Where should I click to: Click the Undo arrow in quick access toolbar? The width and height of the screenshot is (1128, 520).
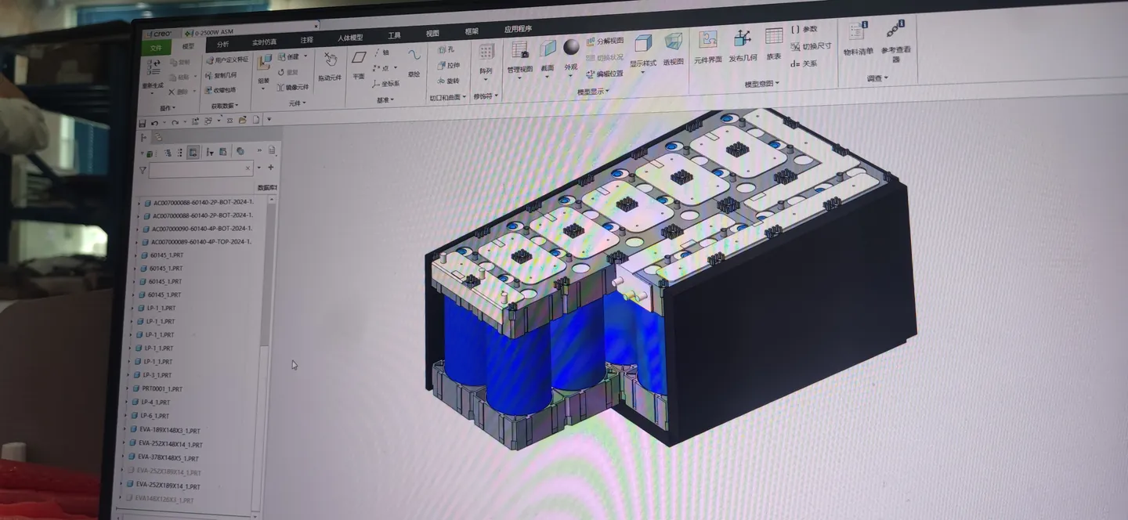tap(155, 123)
